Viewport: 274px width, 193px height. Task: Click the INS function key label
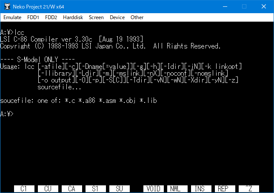[x=201, y=189]
